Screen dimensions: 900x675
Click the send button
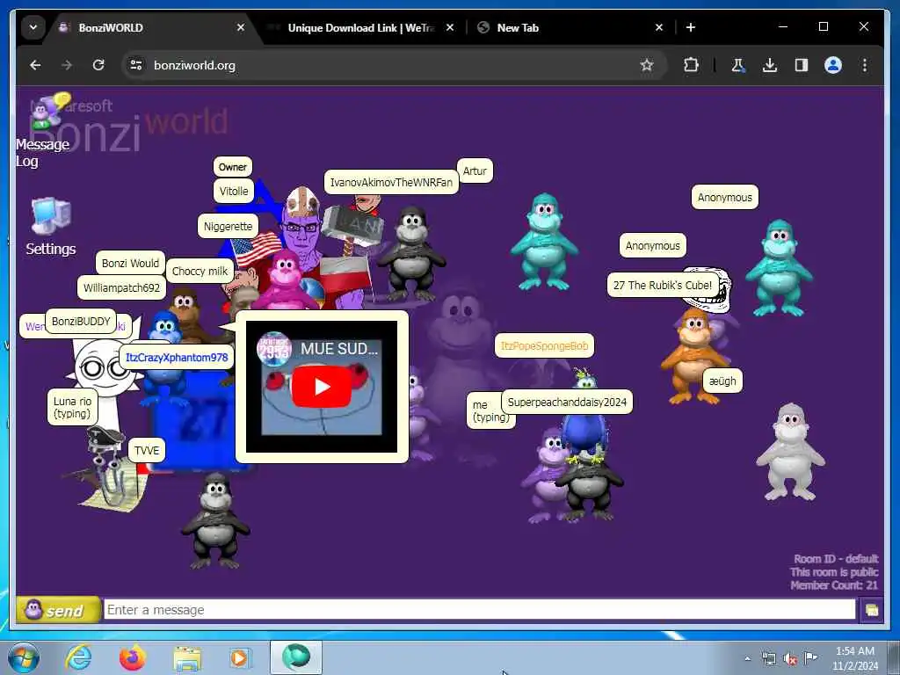[59, 610]
